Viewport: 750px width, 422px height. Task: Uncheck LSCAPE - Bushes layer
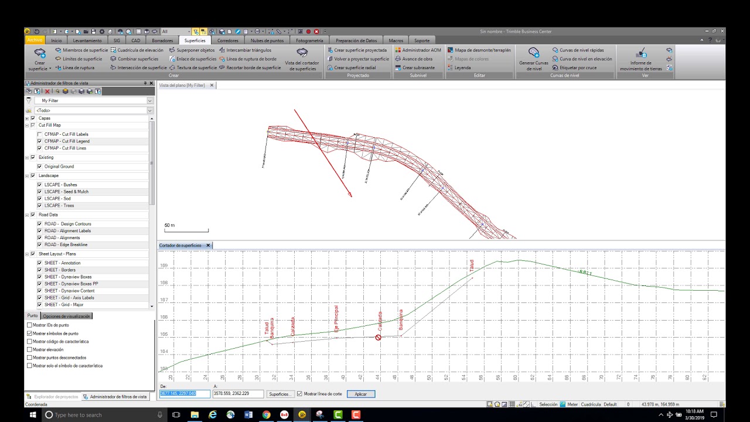coord(40,185)
